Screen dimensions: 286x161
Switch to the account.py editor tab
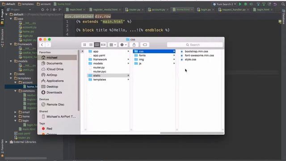coord(158,10)
